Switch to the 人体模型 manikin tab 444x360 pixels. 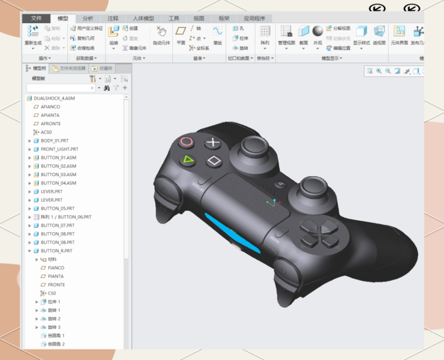click(143, 18)
